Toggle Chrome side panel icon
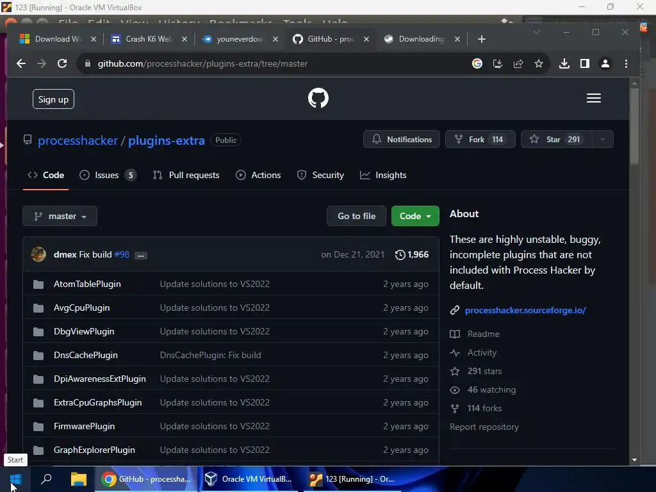This screenshot has width=656, height=492. (x=584, y=63)
